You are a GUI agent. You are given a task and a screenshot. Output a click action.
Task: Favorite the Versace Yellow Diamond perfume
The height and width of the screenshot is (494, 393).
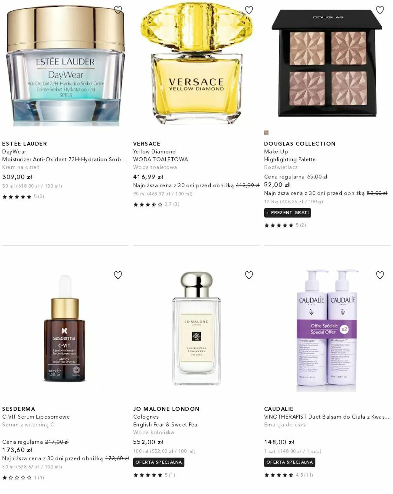point(249,10)
